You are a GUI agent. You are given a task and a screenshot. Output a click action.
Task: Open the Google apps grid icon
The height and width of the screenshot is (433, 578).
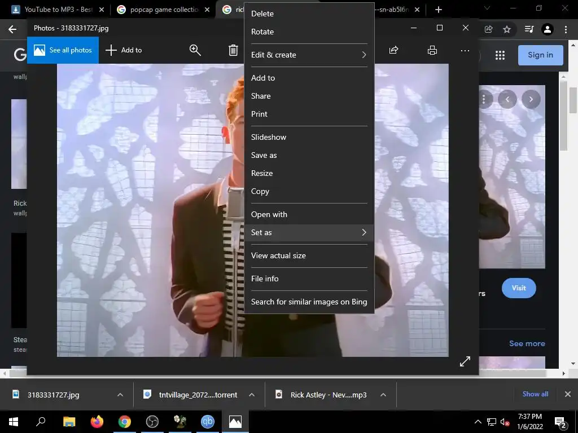[x=500, y=55]
